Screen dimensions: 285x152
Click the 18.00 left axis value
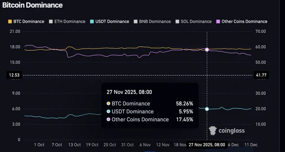(15, 47)
